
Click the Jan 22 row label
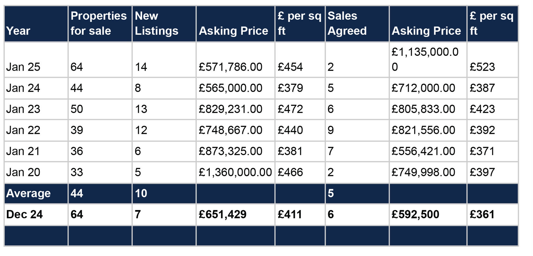[23, 130]
